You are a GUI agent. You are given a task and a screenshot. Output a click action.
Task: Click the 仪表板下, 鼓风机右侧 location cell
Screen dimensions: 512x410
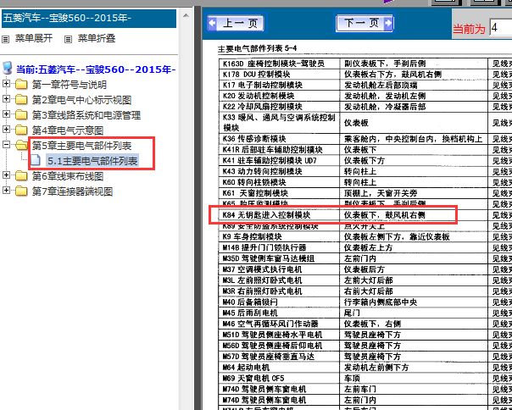414,215
